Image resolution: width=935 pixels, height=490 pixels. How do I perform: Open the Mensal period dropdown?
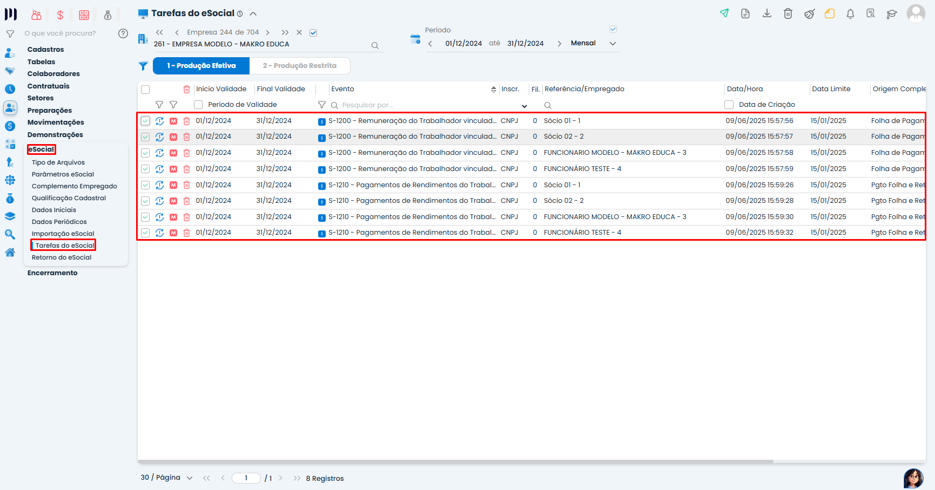tap(613, 44)
